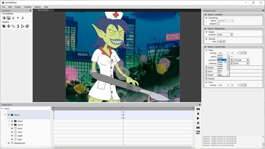This screenshot has height=149, width=265.
Task: Click the Tool Dock float icon
Action: (31, 11)
